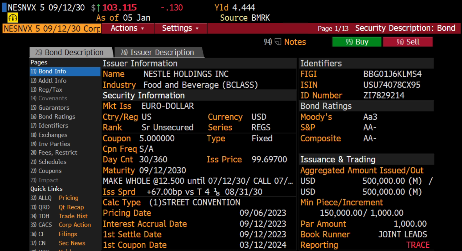Click the Iss Price 99.69700
The image size is (462, 251).
pos(269,159)
